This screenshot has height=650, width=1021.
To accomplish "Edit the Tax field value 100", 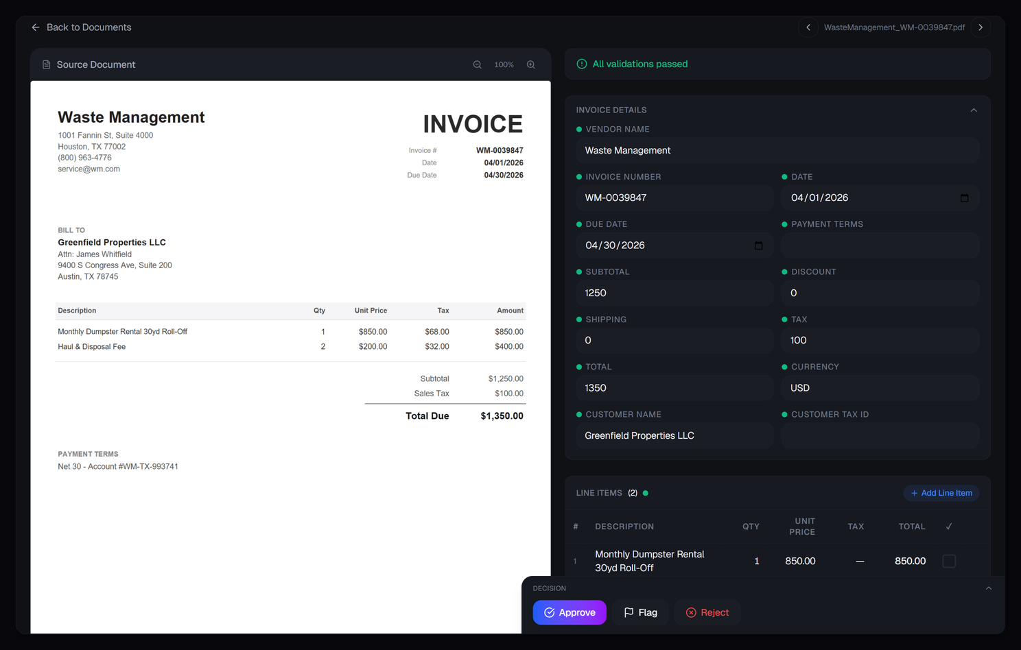I will pyautogui.click(x=880, y=340).
